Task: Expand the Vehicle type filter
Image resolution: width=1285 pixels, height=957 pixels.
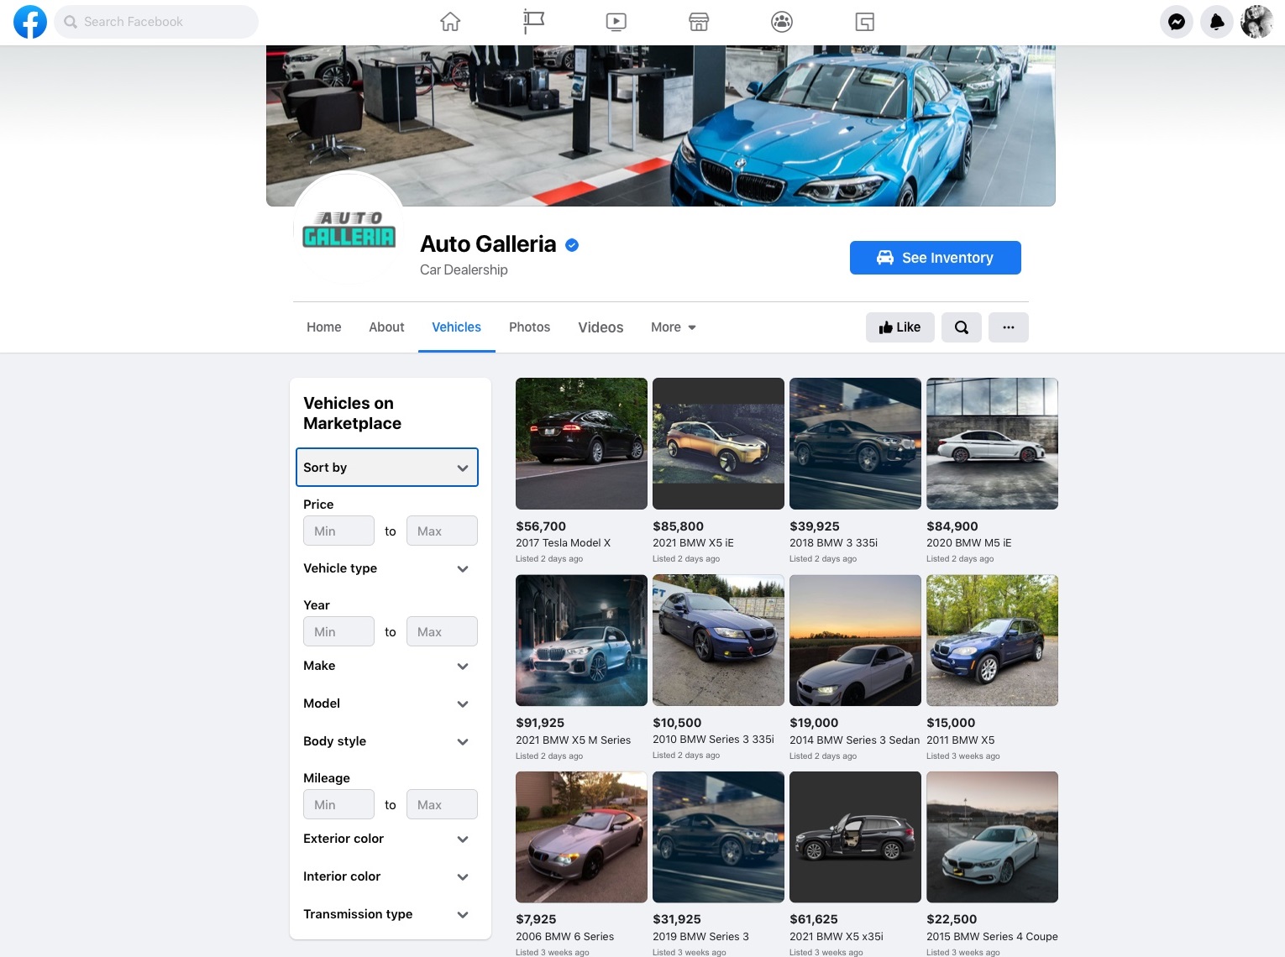Action: (387, 568)
